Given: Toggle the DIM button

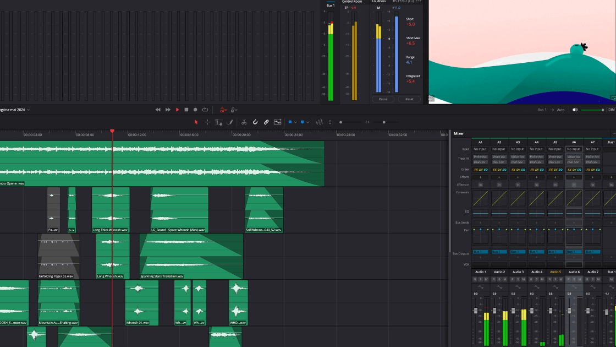Looking at the screenshot, I should pyautogui.click(x=611, y=110).
